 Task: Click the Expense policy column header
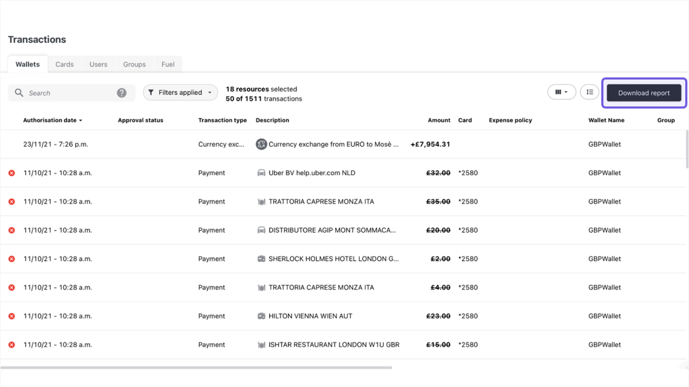click(510, 120)
